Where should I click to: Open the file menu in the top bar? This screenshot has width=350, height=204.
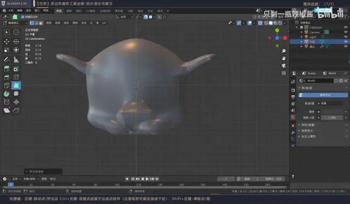pos(11,11)
